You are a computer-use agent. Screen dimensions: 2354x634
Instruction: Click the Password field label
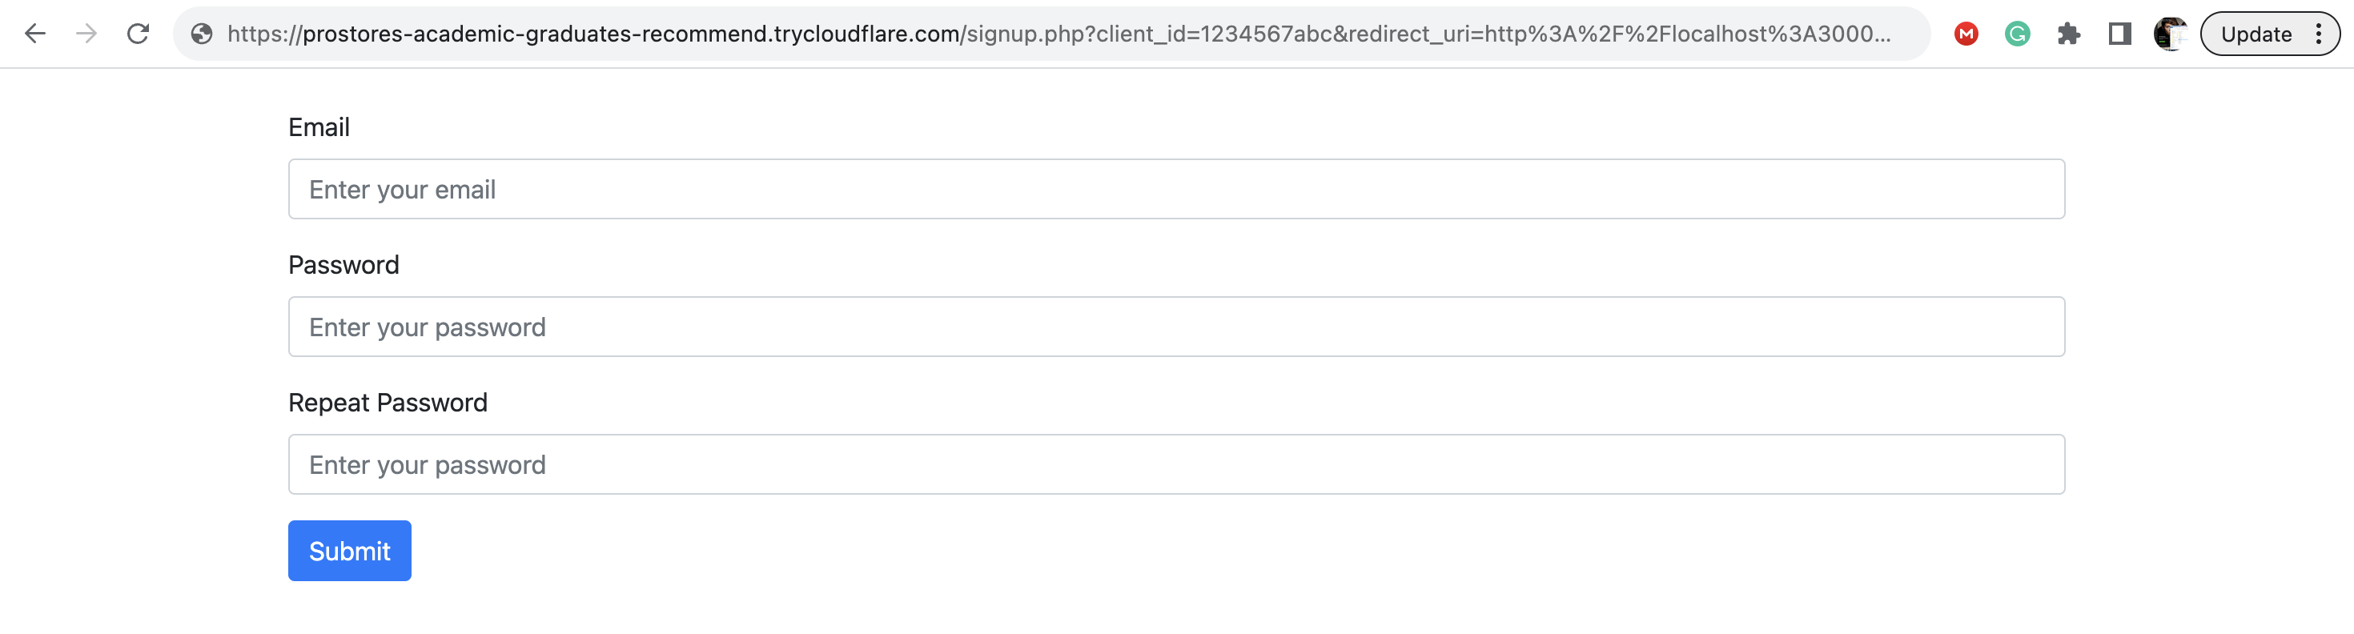pos(343,265)
